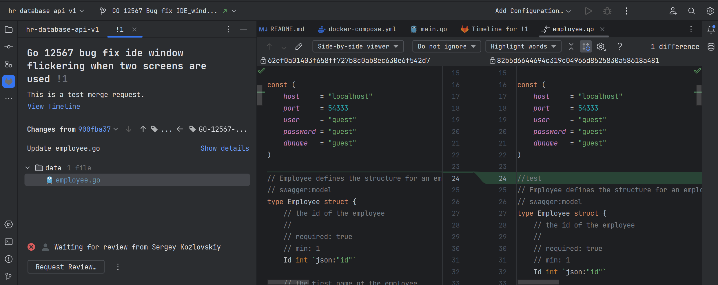Open the Problems tool window icon
The width and height of the screenshot is (718, 285).
point(9,259)
